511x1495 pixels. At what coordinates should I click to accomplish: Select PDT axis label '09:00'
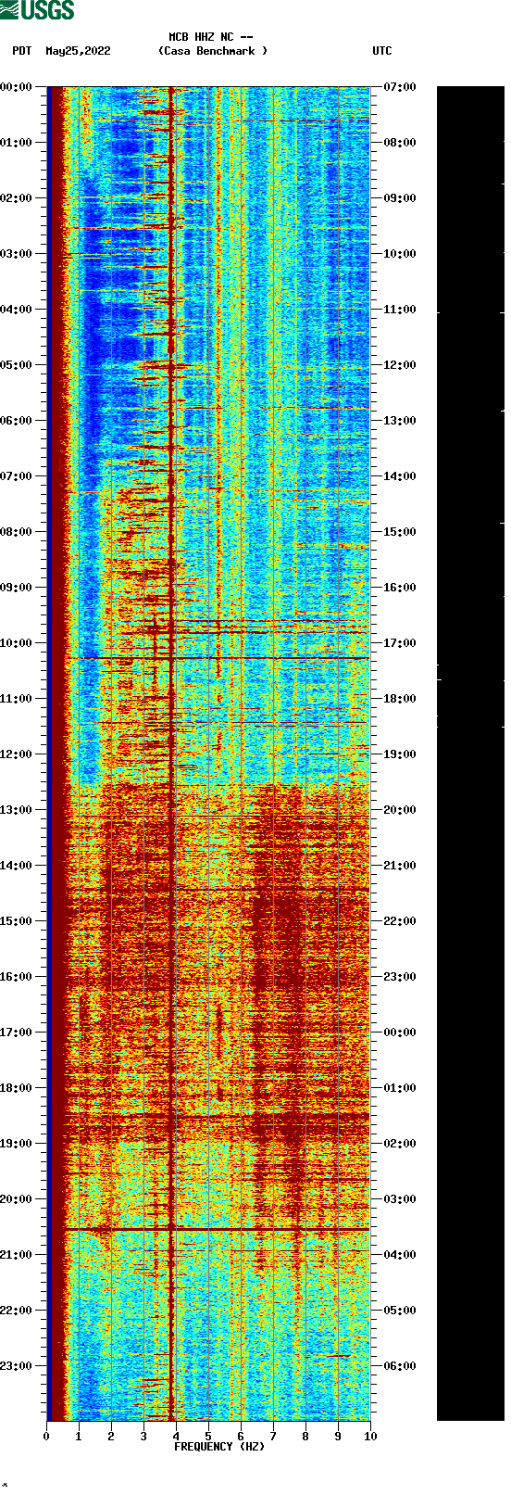click(17, 588)
